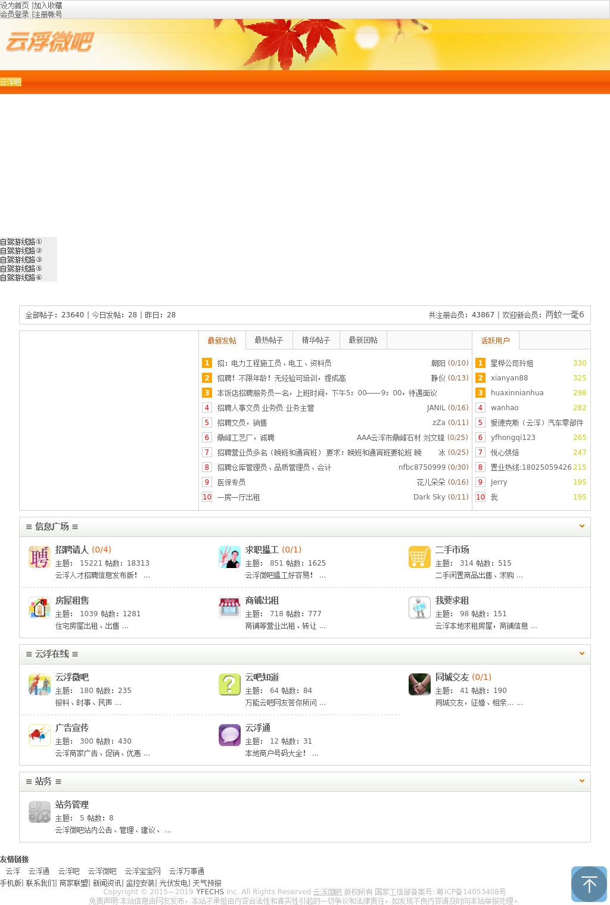Click the 同城交友 handshake icon
Image resolution: width=610 pixels, height=905 pixels.
419,685
